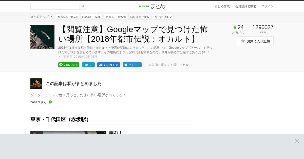The width and height of the screenshot is (304, 159).
Task: Open the first item image under 赤坂駅 section
Action: [x=68, y=132]
